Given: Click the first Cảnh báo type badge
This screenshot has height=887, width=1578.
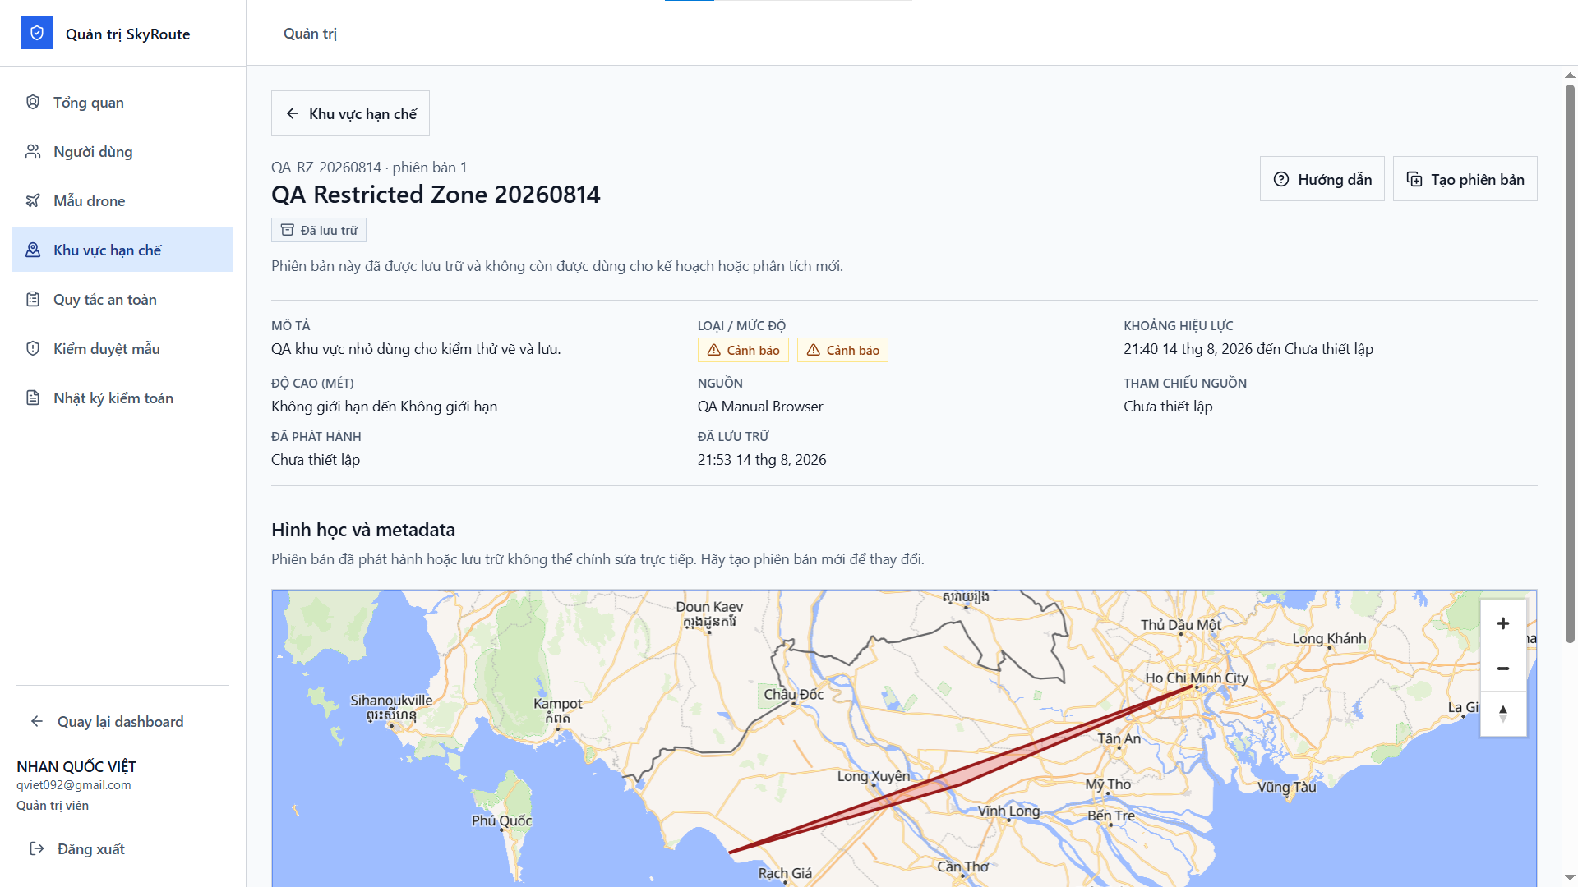Looking at the screenshot, I should click(x=743, y=350).
